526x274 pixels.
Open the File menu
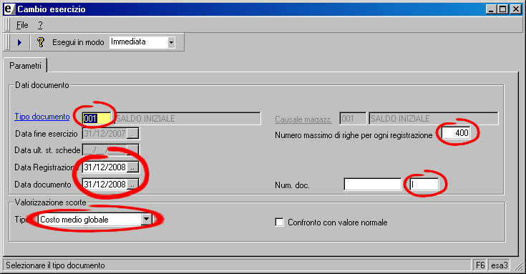coord(22,25)
